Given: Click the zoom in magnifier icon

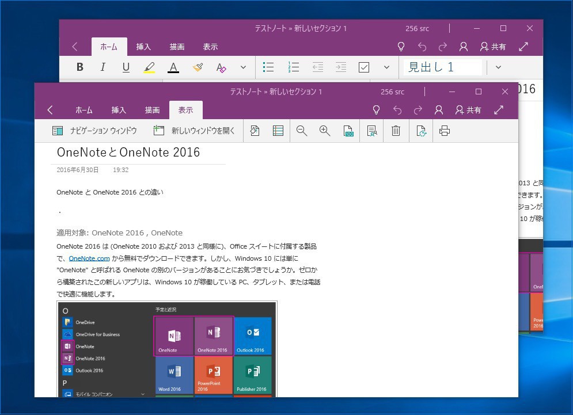Looking at the screenshot, I should pos(325,131).
